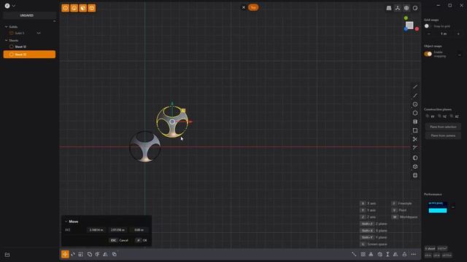Toggle visibility circle of Solid 1
Viewport: 467px width, 262px height.
[x=12, y=33]
